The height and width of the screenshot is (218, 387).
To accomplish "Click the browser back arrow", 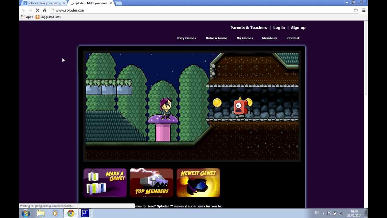I will pos(24,10).
